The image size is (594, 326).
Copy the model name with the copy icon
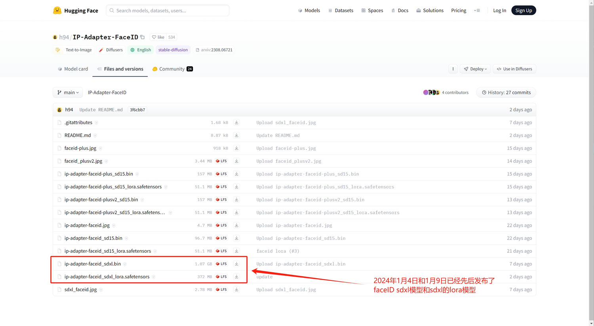pos(143,37)
